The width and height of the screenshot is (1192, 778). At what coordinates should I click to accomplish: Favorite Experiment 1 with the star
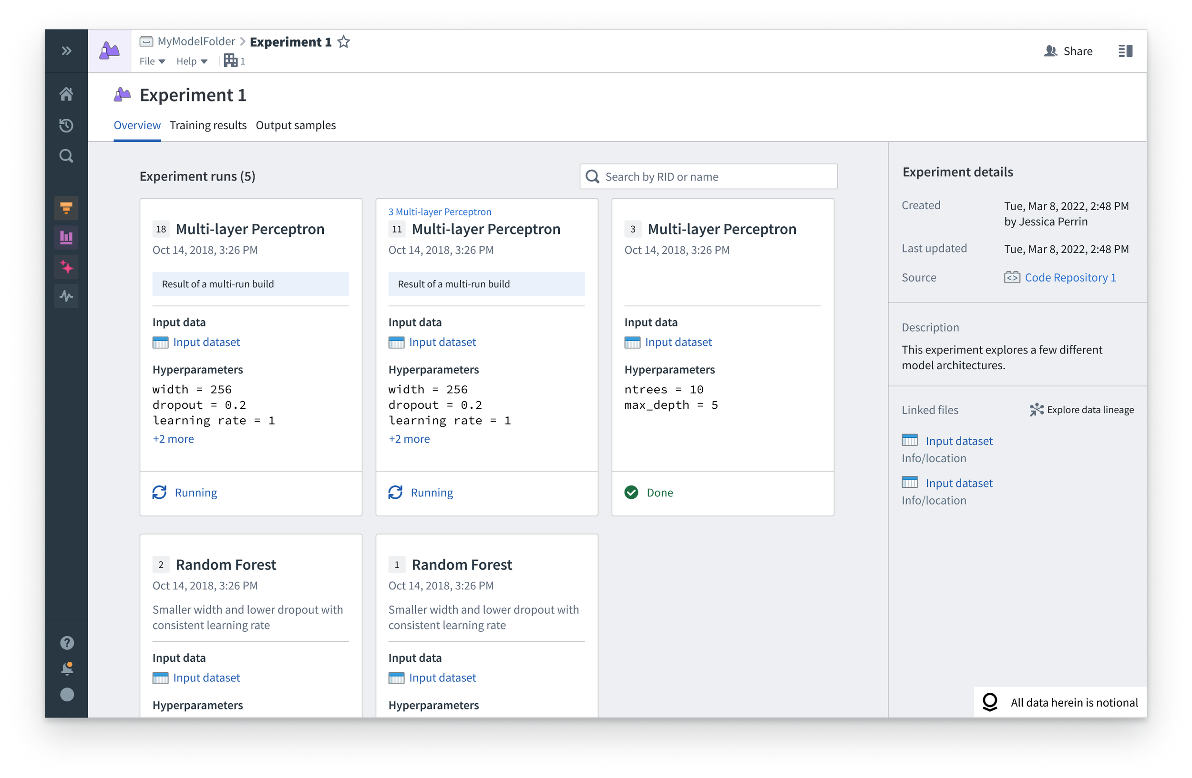click(x=344, y=42)
